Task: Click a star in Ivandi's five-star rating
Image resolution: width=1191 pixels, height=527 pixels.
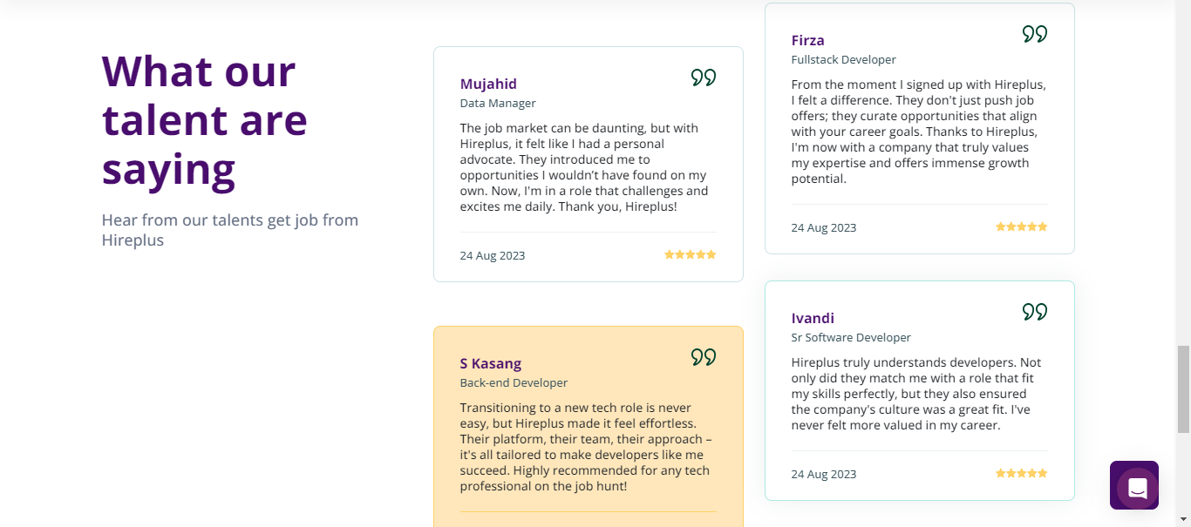Action: 1021,473
